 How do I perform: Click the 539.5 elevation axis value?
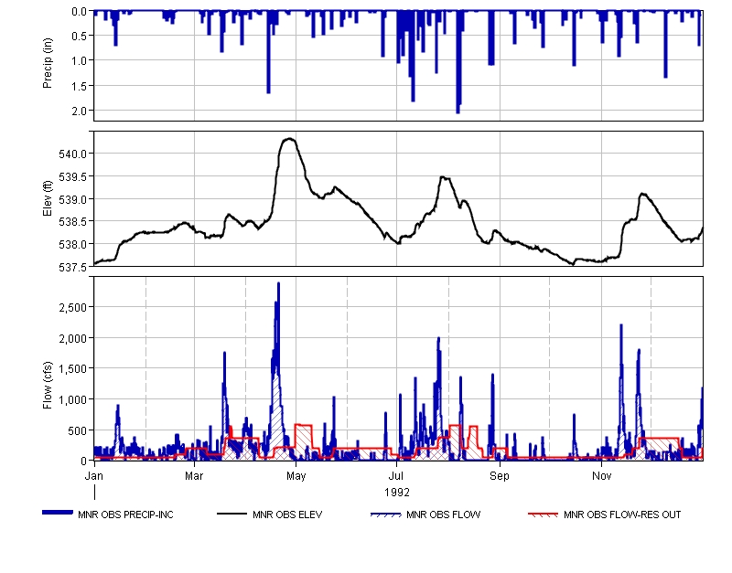73,176
